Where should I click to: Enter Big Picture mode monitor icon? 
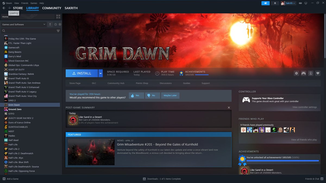click(x=306, y=3)
